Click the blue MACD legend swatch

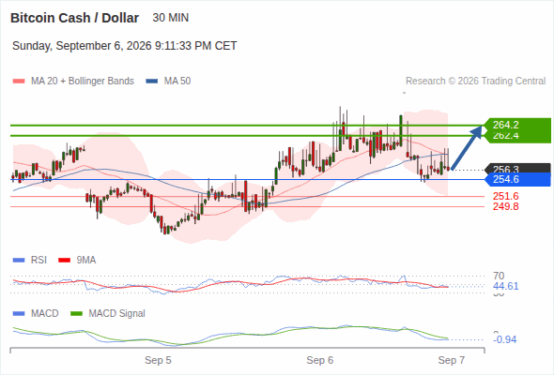(x=19, y=314)
